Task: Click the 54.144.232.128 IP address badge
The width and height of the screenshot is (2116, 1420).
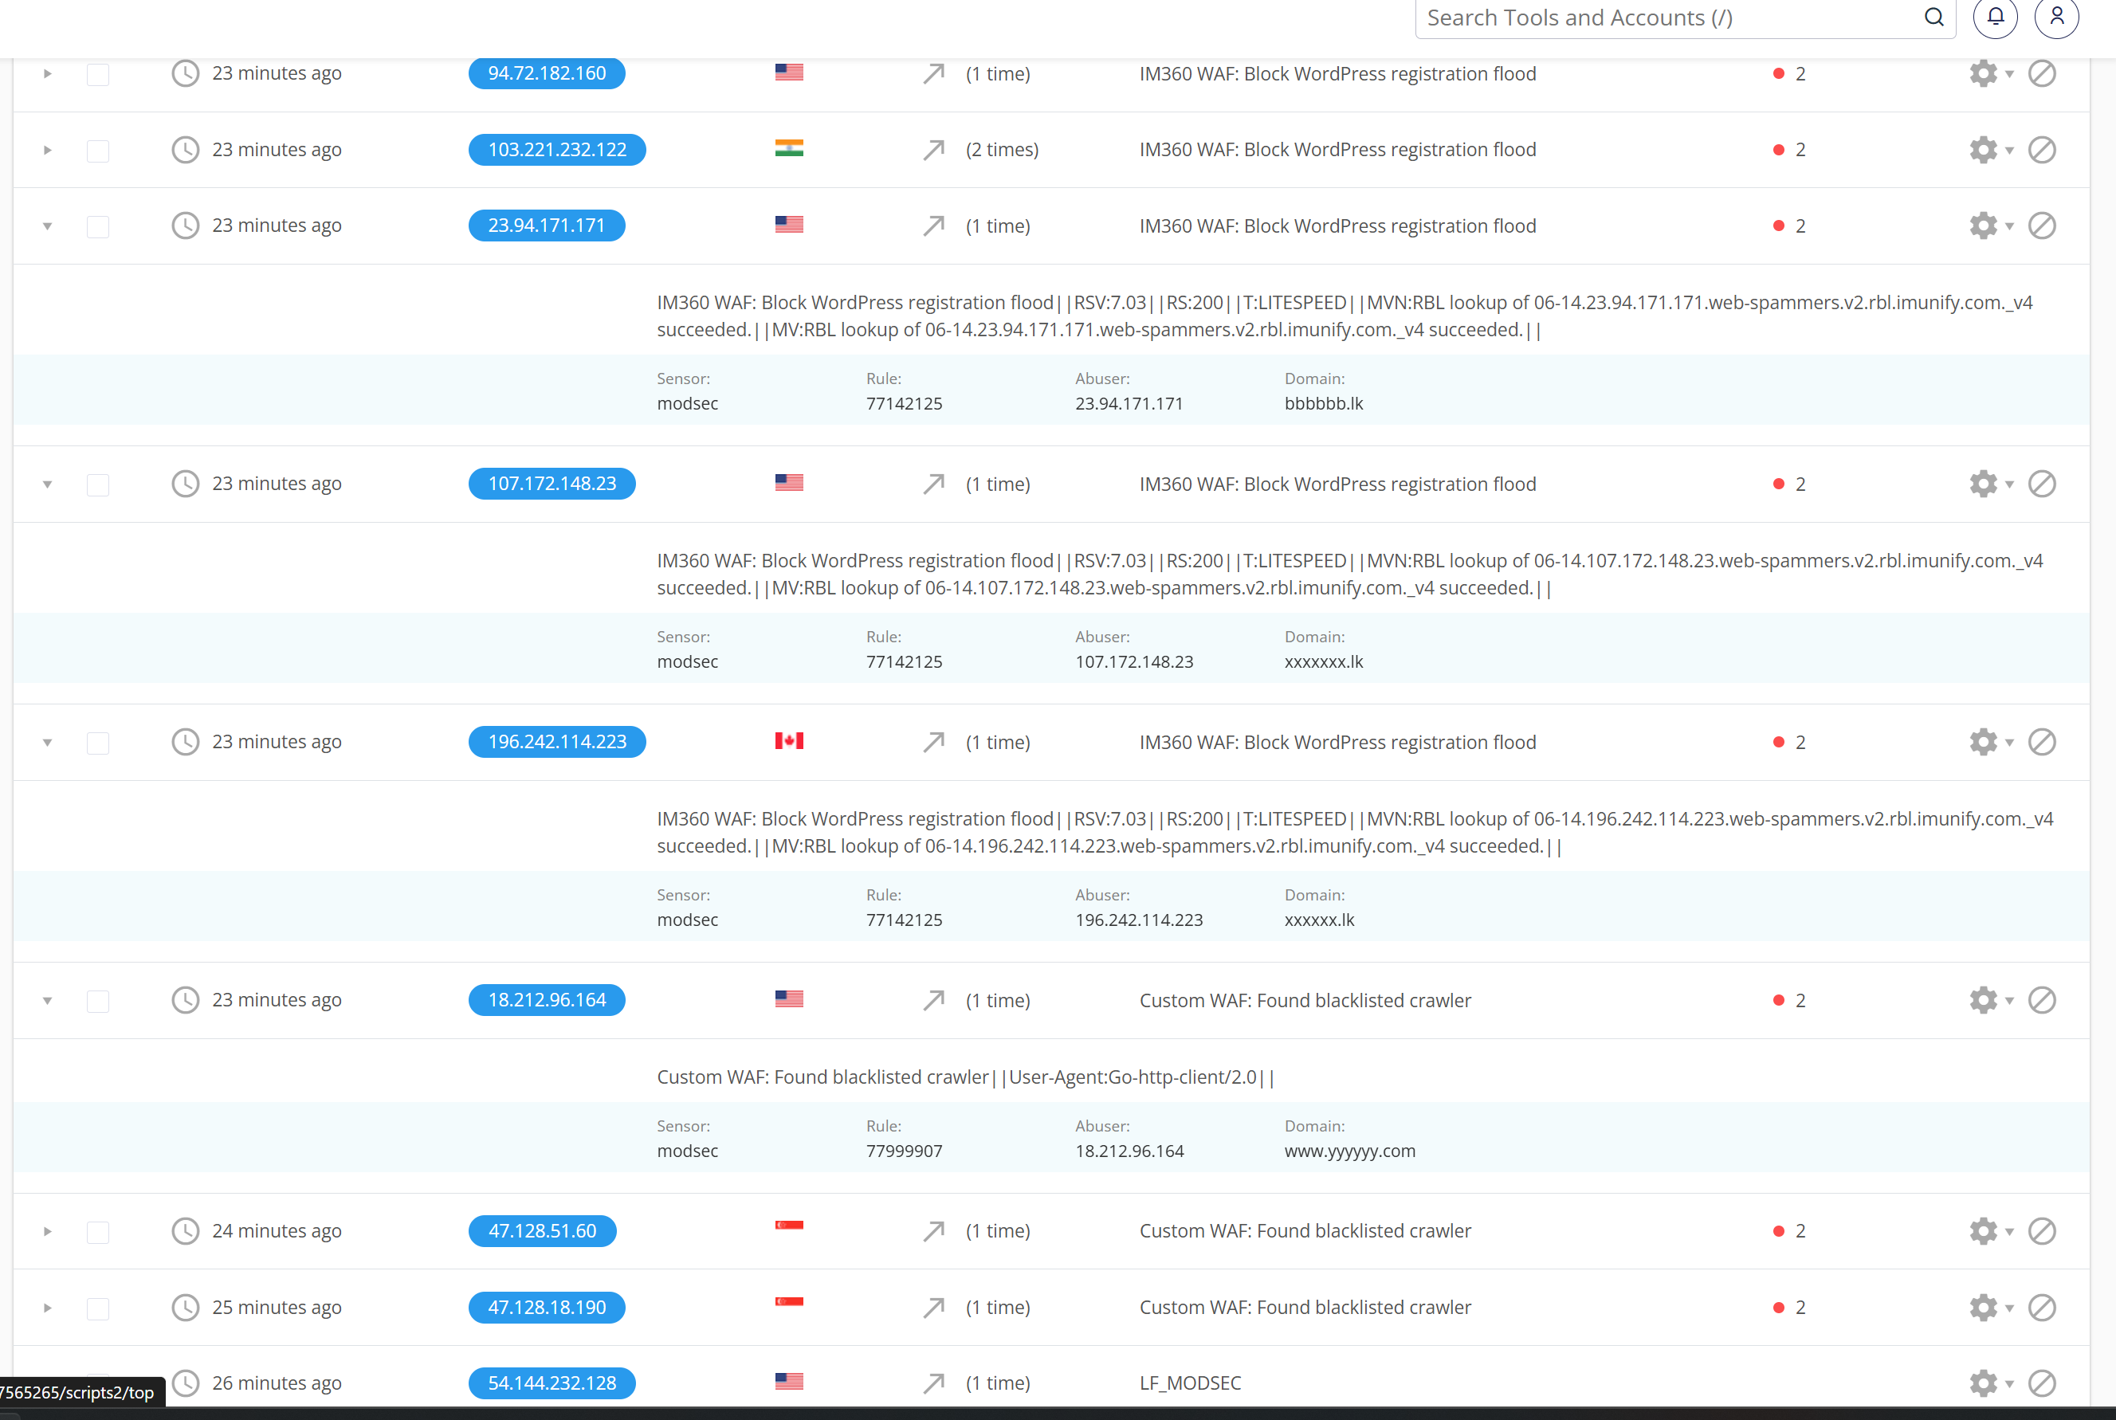Action: click(552, 1383)
